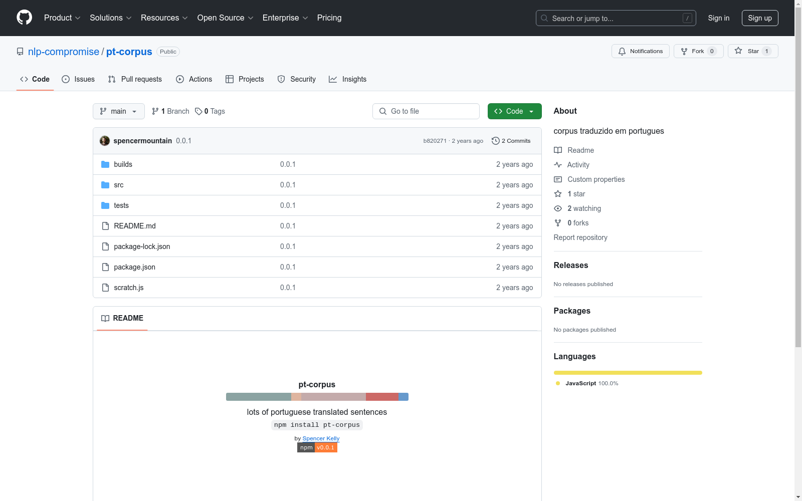Click the npm install pt-corpus code snippet

317,425
